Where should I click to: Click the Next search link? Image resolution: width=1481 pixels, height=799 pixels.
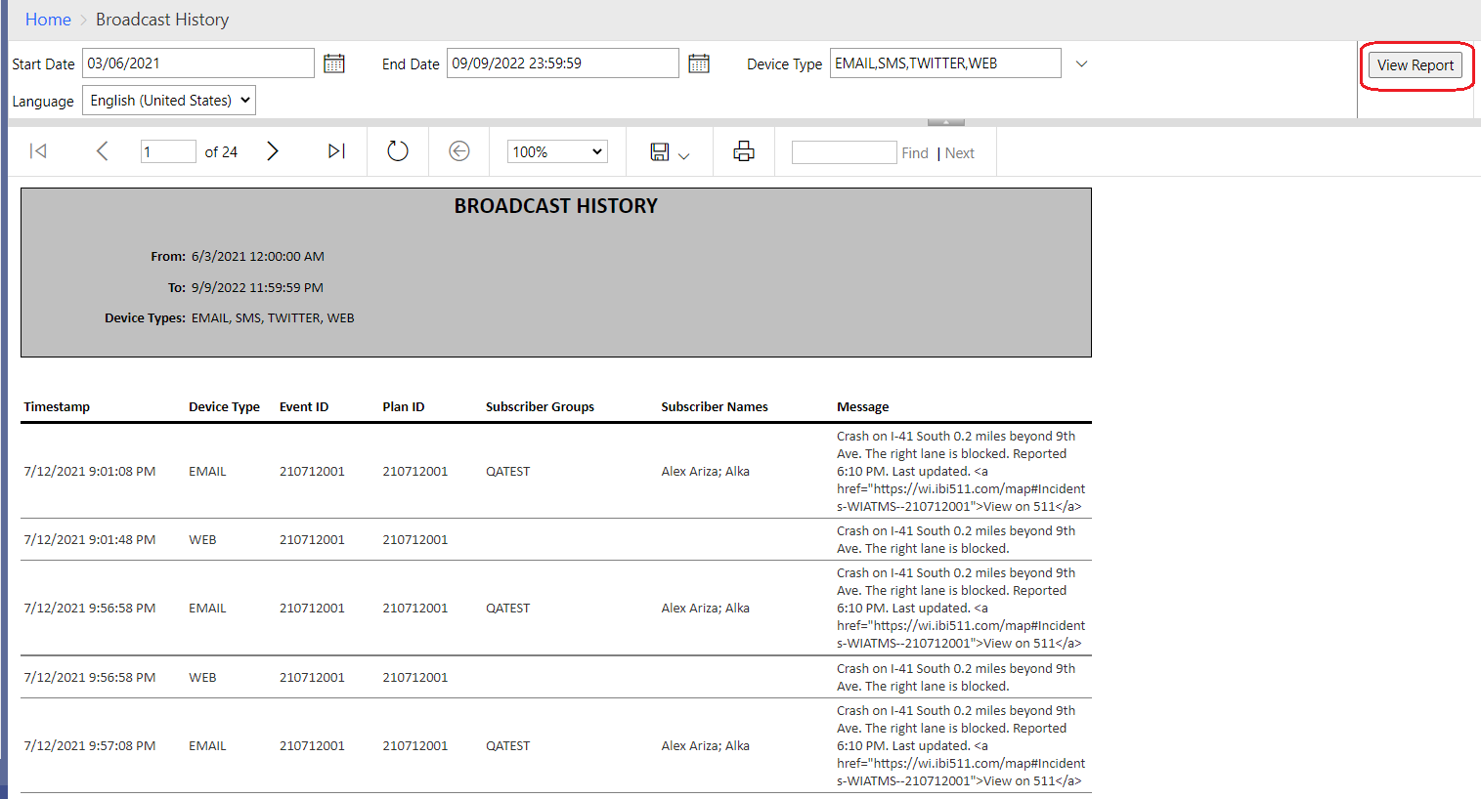960,153
